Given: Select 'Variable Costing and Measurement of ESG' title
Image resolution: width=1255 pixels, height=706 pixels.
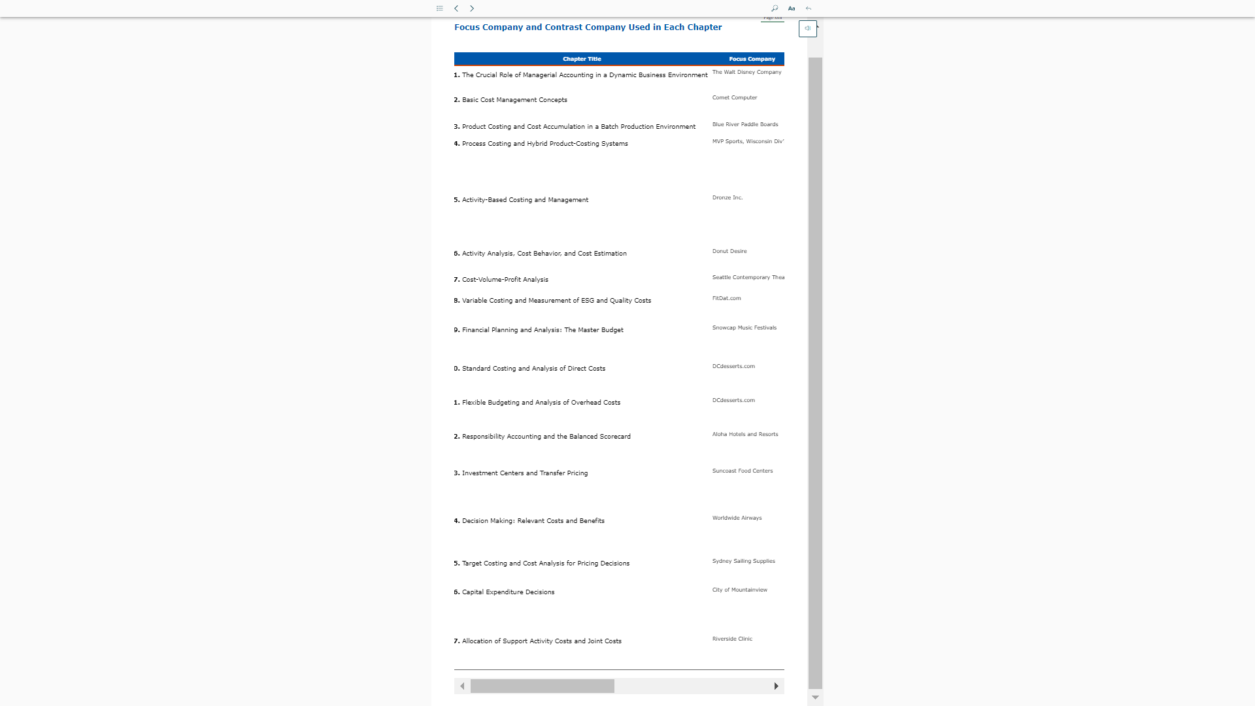Looking at the screenshot, I should pos(556,301).
